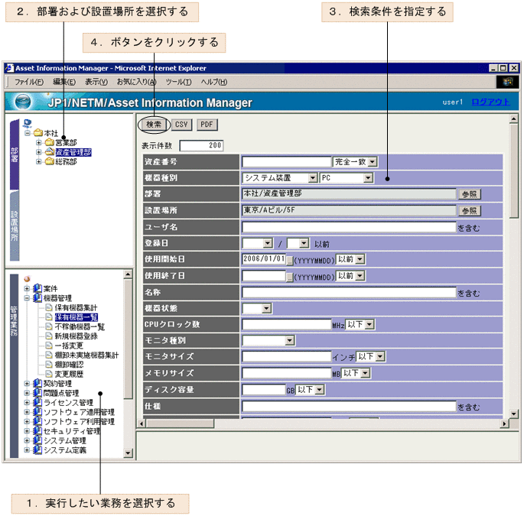This screenshot has width=524, height=516.
Task: Open calendar picker button beside 使用終了日 field
Action: pos(290,277)
